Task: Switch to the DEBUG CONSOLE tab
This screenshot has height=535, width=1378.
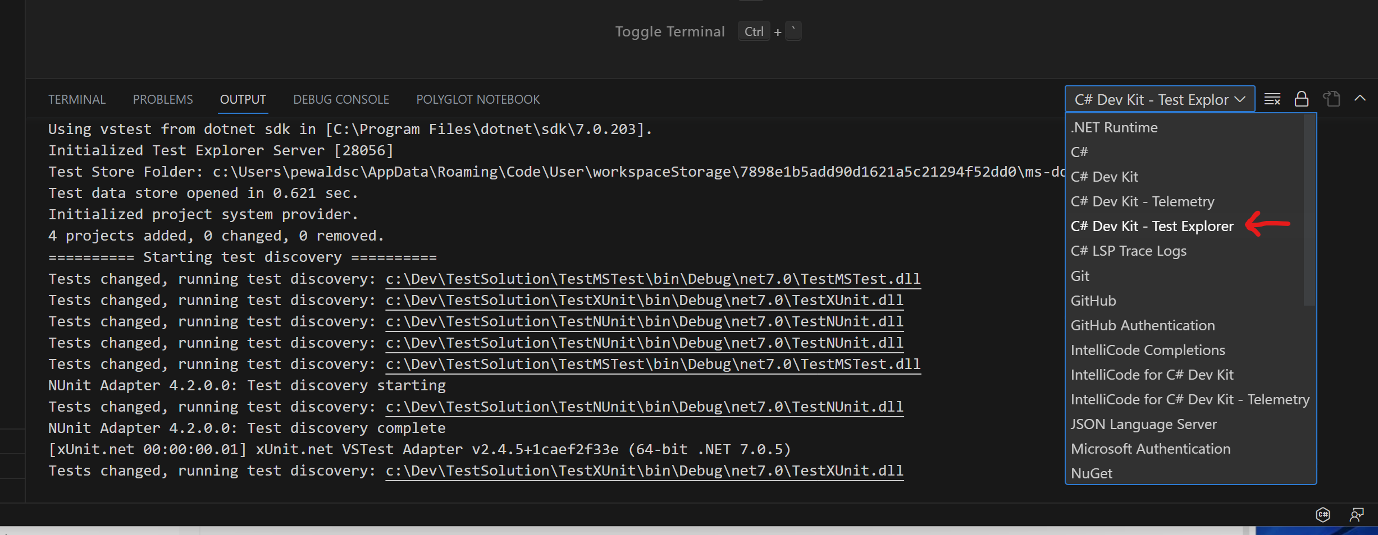Action: tap(341, 99)
